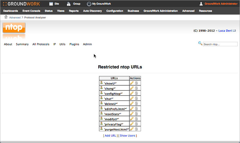Click pencil icon for 'purgeHost.html*'
The height and width of the screenshot is (143, 240).
click(x=132, y=129)
